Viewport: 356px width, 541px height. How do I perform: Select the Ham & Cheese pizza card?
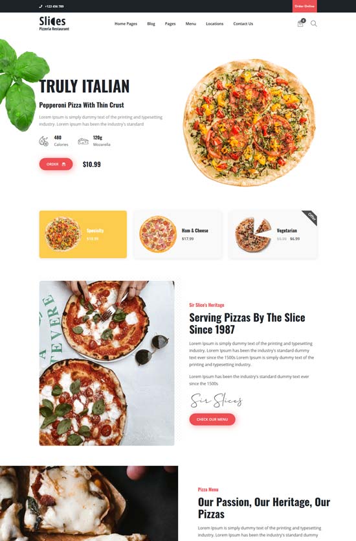(177, 234)
